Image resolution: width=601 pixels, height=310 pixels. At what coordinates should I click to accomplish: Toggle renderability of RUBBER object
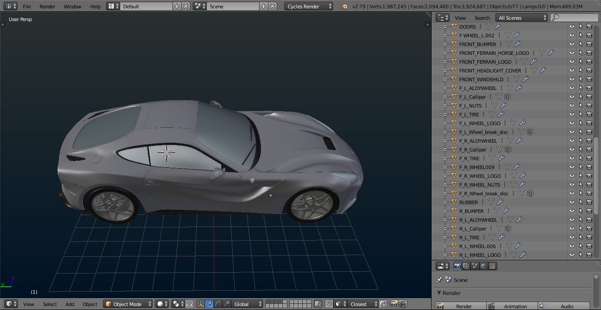(x=590, y=202)
